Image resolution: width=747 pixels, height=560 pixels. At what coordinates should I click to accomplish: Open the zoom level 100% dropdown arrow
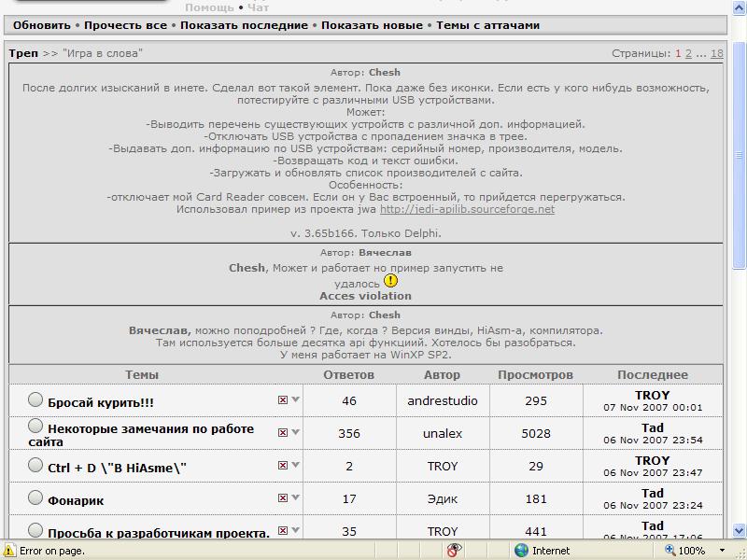tap(723, 551)
